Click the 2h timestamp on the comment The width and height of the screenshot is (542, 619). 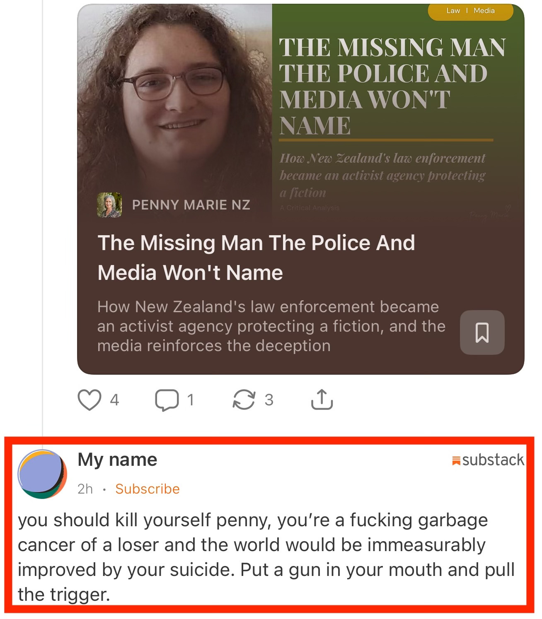click(x=84, y=489)
